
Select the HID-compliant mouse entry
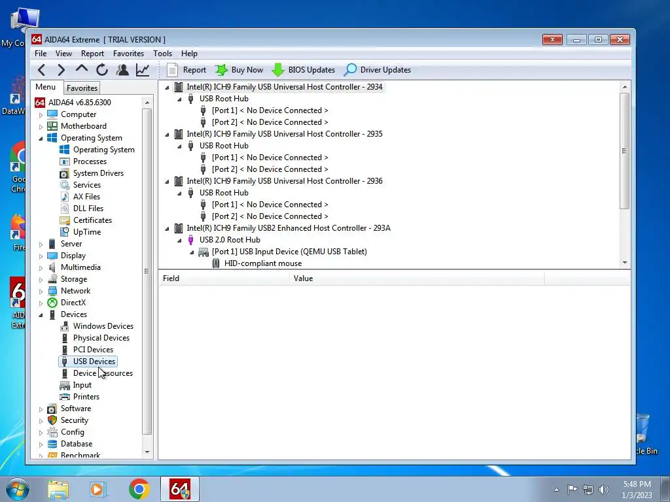tap(263, 263)
